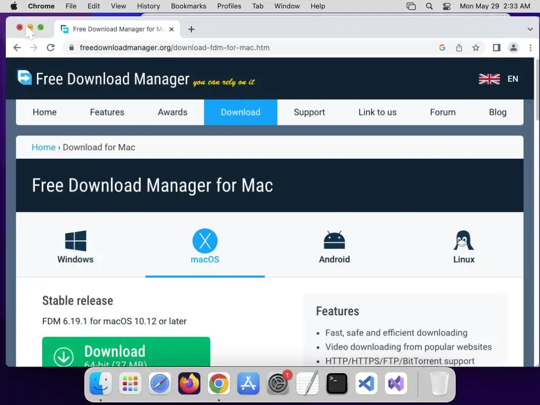This screenshot has height=405, width=540.
Task: Click the UK flag language icon
Action: (489, 79)
